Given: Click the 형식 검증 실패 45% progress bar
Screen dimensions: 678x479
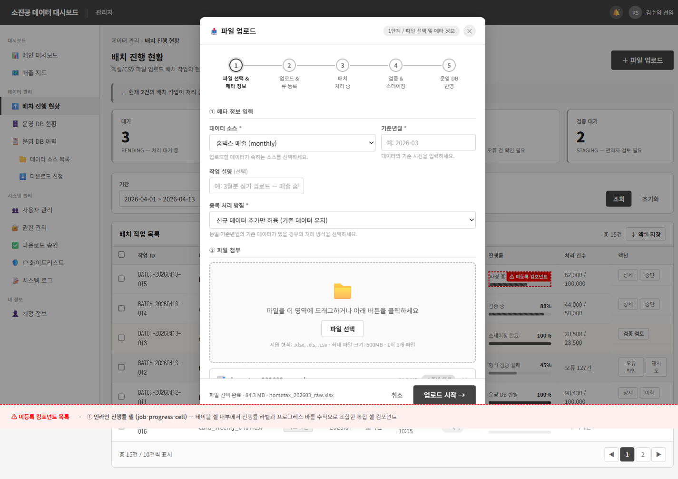Looking at the screenshot, I should tap(520, 373).
